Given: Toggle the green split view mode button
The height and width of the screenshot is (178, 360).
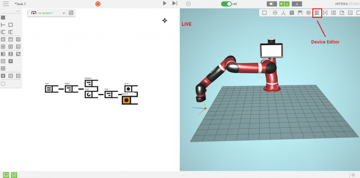Looking at the screenshot, I should coord(284,4).
